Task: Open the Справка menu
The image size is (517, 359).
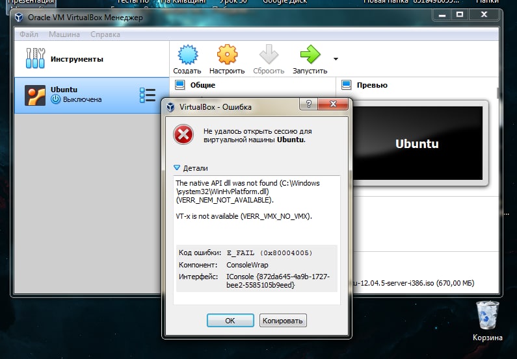Action: point(105,34)
